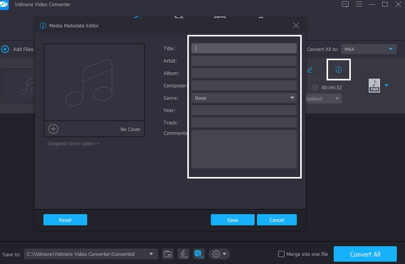
Task: Click the Snapshot from video link
Action: [73, 144]
